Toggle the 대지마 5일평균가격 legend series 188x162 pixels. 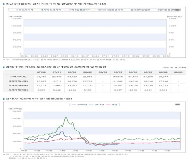(x=108, y=10)
